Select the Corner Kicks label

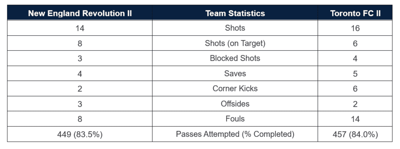tap(235, 89)
